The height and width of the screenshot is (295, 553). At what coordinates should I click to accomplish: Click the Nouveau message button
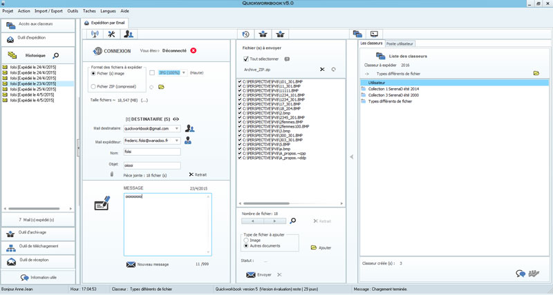click(x=148, y=265)
